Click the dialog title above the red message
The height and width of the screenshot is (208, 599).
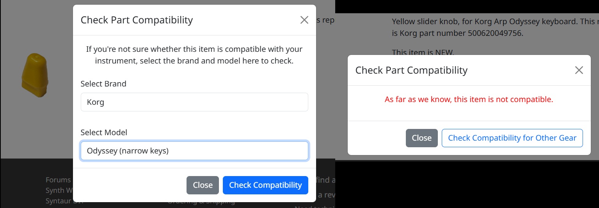(x=411, y=70)
